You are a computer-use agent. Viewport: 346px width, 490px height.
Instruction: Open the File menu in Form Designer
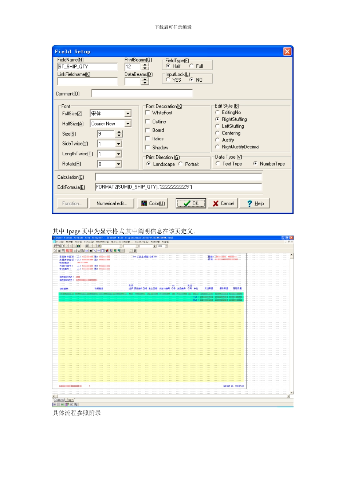point(59,242)
